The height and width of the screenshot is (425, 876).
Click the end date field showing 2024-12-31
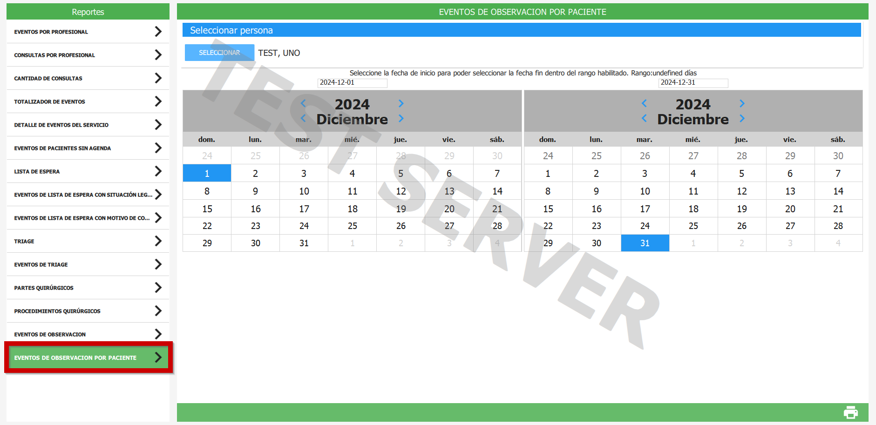coord(693,83)
